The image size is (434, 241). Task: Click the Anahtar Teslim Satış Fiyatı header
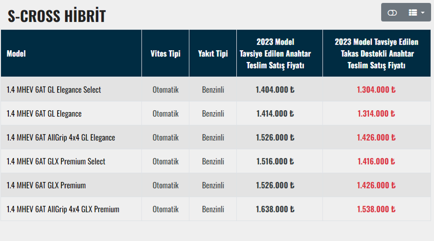coord(280,54)
